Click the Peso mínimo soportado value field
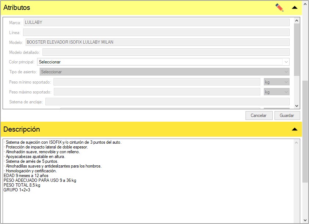The image size is (309, 224). click(157, 82)
